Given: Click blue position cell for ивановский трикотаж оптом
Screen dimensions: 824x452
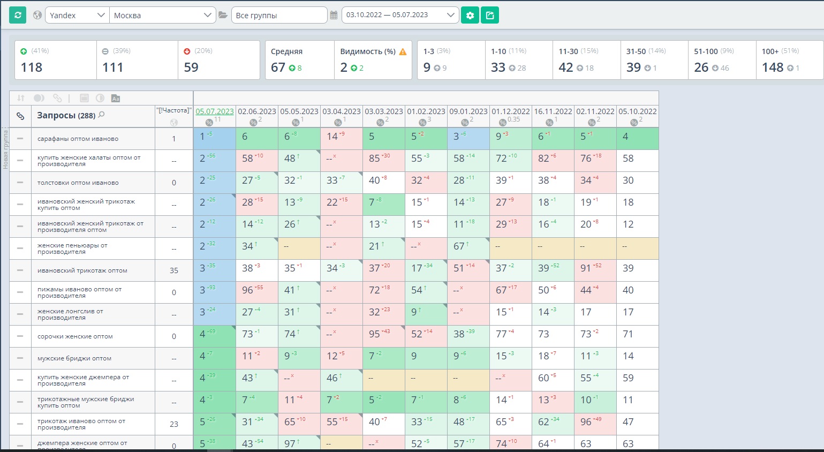Looking at the screenshot, I should point(215,270).
